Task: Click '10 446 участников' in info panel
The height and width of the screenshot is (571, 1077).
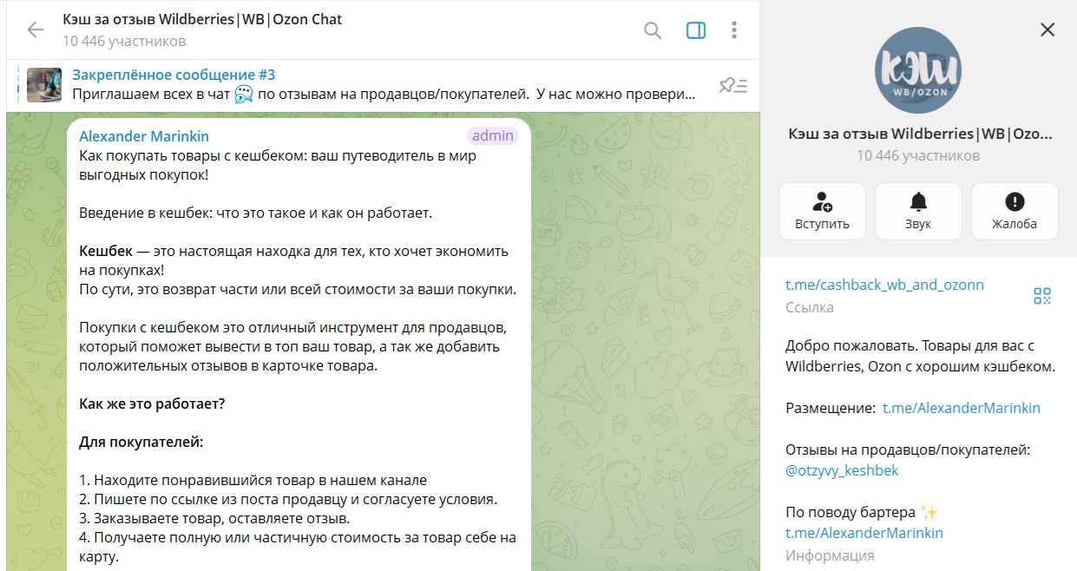Action: pos(918,156)
